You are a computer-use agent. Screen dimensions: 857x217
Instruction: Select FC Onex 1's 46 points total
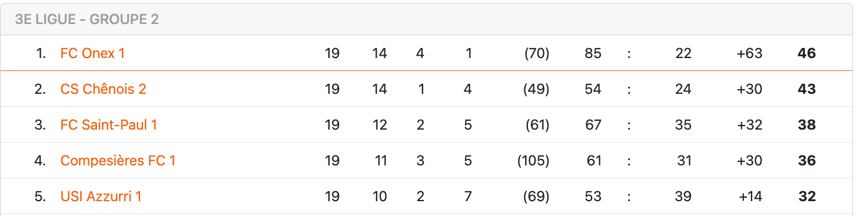[806, 53]
